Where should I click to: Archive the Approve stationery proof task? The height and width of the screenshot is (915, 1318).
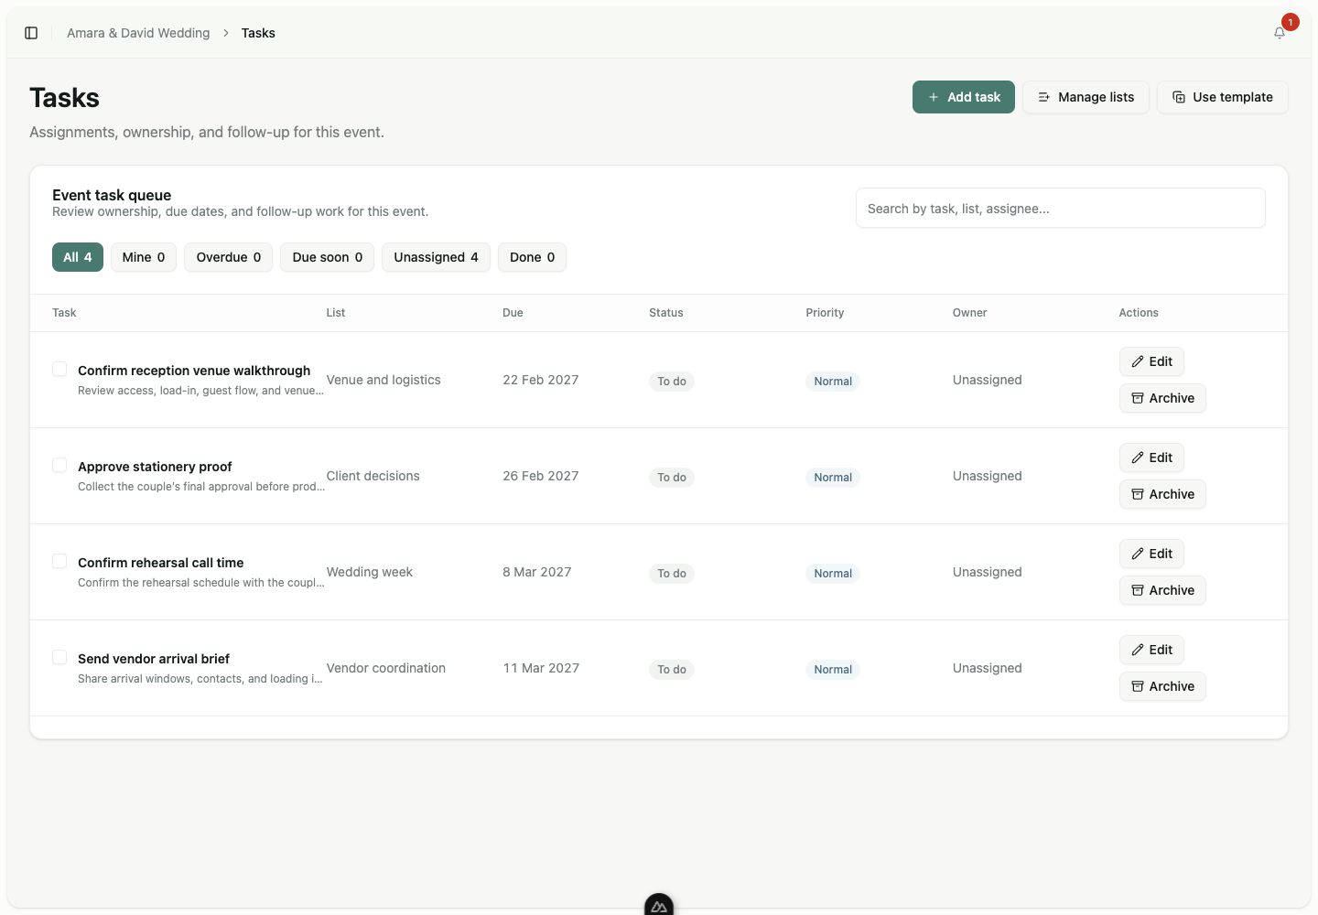[x=1162, y=494]
